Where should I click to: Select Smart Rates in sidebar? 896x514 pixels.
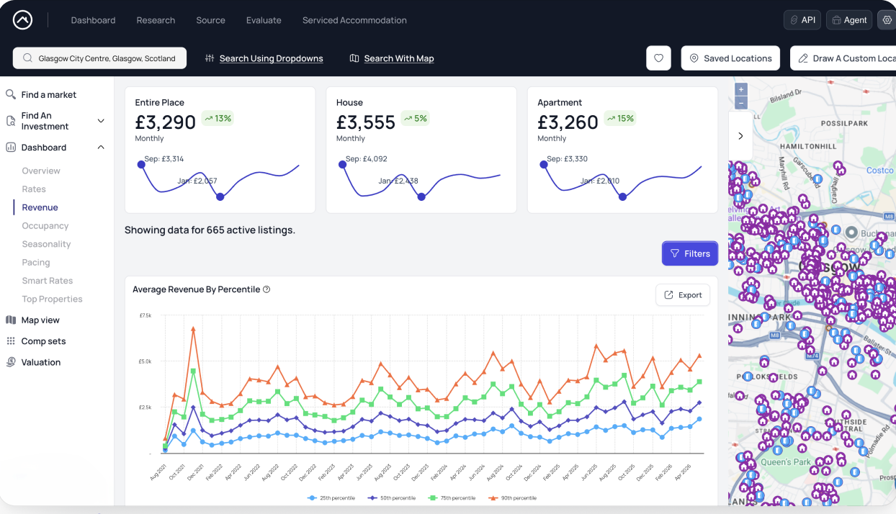pos(48,281)
